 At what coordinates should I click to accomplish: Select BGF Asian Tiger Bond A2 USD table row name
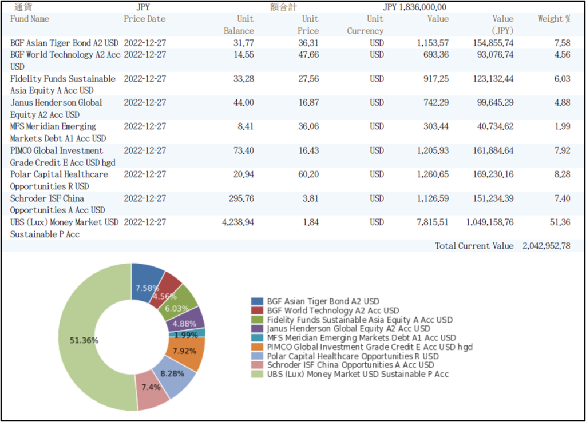pos(64,43)
